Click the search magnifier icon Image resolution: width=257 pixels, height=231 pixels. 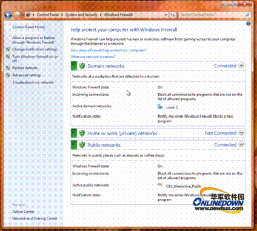pyautogui.click(x=247, y=15)
